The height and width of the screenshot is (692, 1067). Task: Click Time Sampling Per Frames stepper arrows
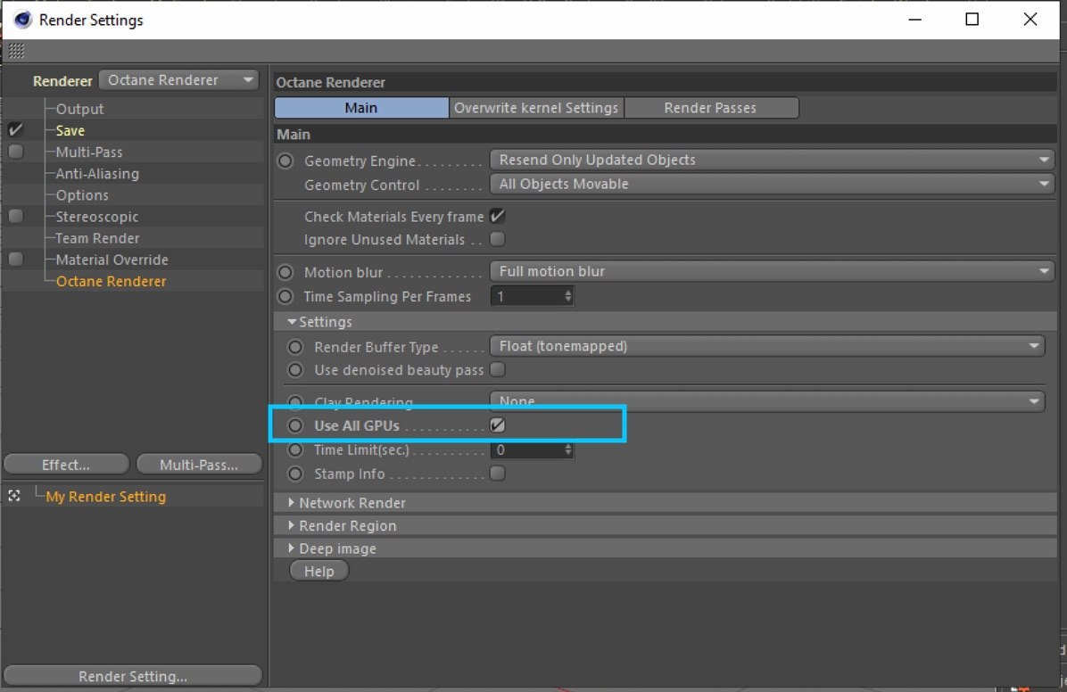point(568,296)
